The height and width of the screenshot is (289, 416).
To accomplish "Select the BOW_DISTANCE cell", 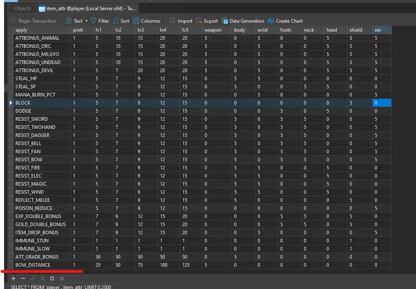I will [x=42, y=265].
